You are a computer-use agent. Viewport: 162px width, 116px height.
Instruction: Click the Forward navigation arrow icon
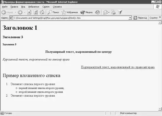pos(20,12)
